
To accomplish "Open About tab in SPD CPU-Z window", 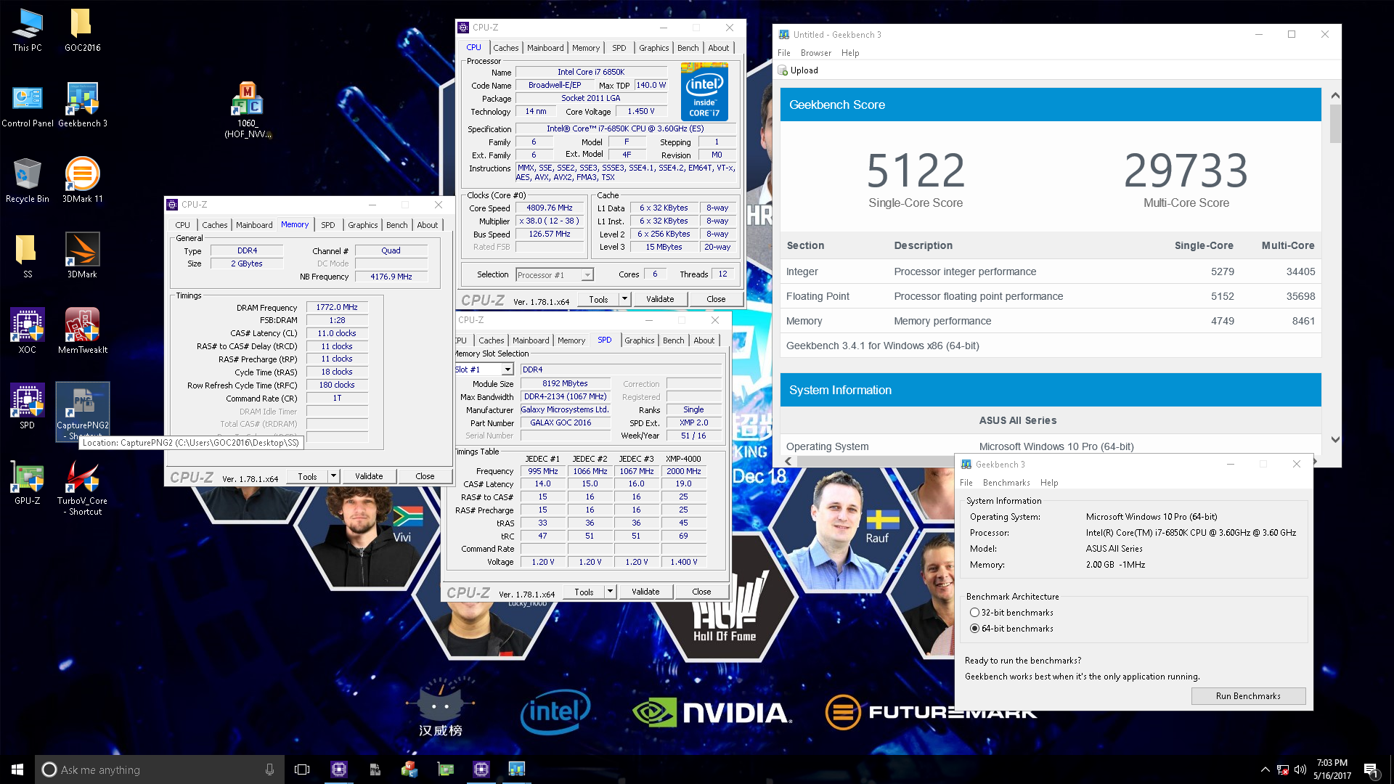I will pos(704,340).
